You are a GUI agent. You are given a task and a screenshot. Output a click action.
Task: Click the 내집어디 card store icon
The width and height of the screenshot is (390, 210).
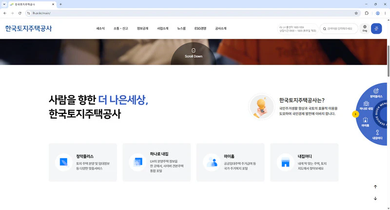[285, 162]
